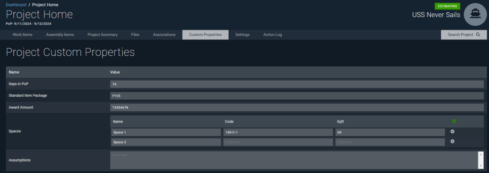
Task: Click the Value column header
Action: click(x=115, y=72)
